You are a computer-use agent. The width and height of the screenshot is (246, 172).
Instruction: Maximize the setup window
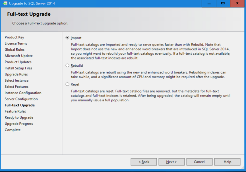tap(223, 3)
